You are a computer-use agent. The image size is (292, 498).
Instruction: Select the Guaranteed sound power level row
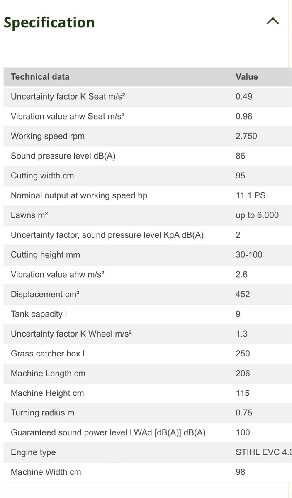point(148,432)
